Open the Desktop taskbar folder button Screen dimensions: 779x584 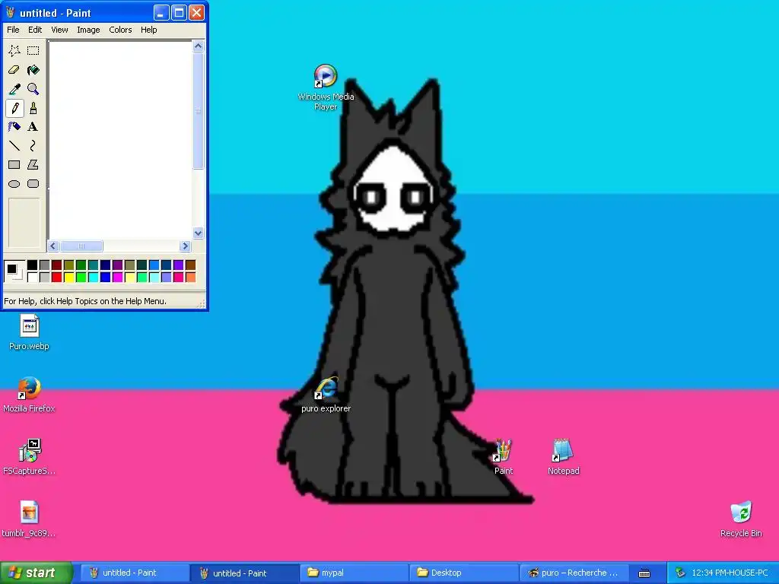point(464,573)
